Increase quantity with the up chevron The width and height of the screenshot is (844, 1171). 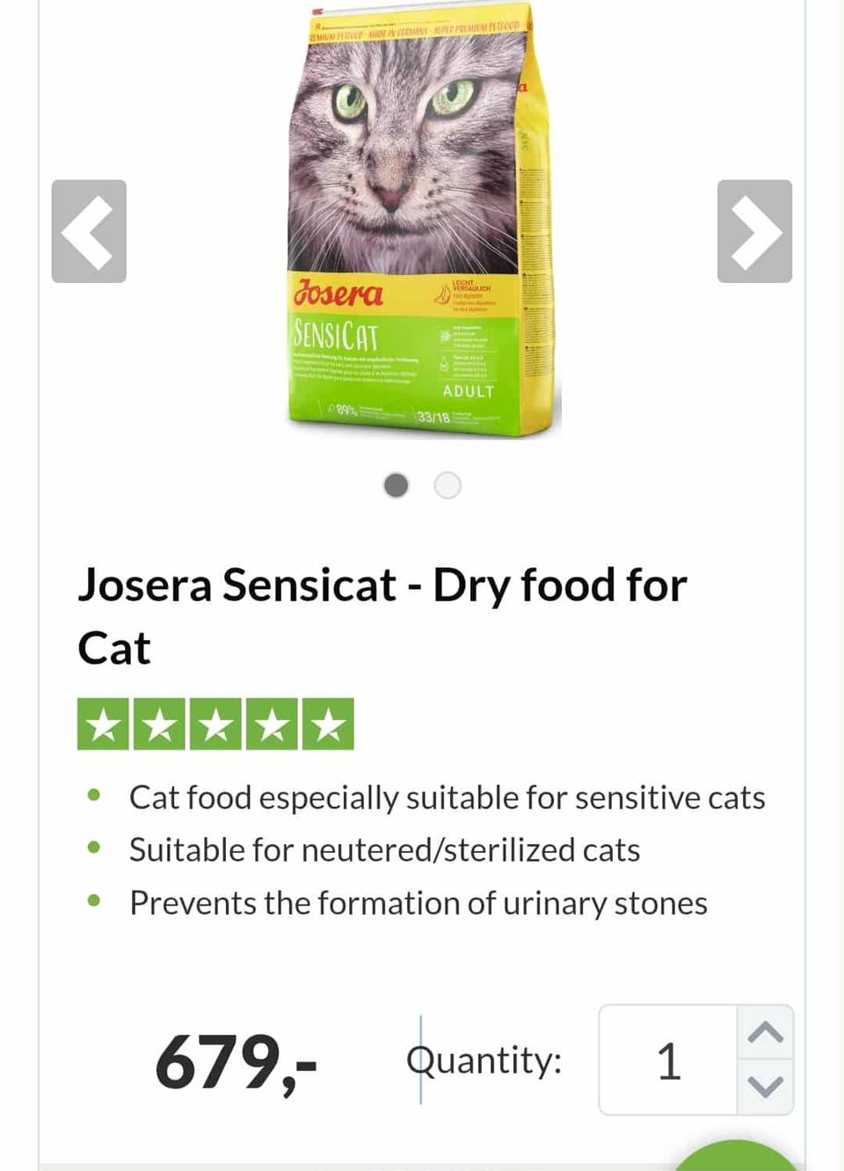765,1032
